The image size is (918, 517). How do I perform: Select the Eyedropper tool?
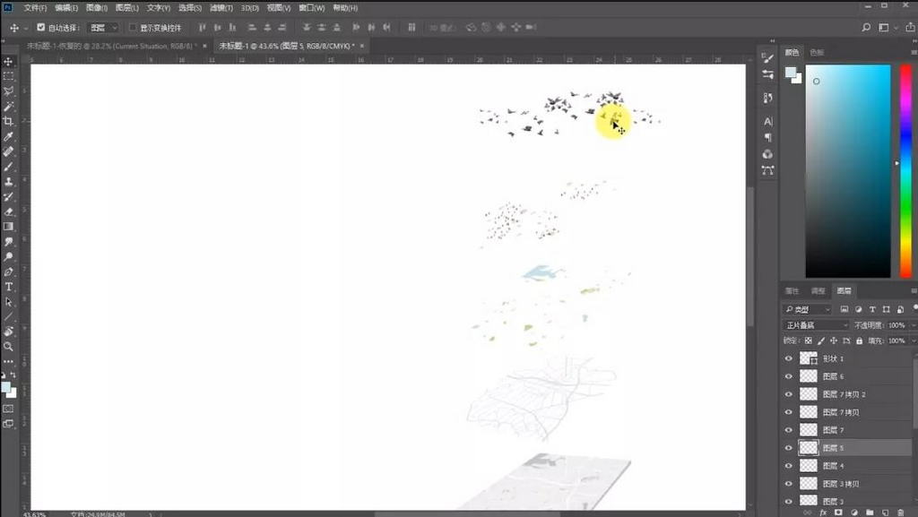click(x=9, y=136)
